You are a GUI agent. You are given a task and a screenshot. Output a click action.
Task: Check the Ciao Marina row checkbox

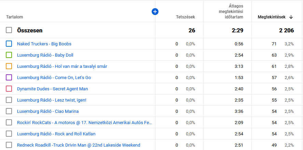click(9, 111)
